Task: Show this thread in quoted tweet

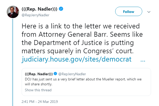Action: click(x=38, y=90)
